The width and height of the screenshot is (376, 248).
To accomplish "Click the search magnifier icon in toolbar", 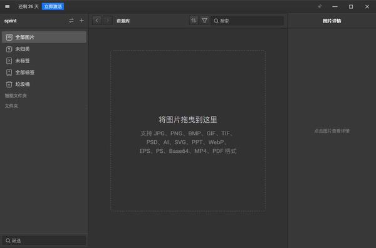I will pyautogui.click(x=216, y=21).
